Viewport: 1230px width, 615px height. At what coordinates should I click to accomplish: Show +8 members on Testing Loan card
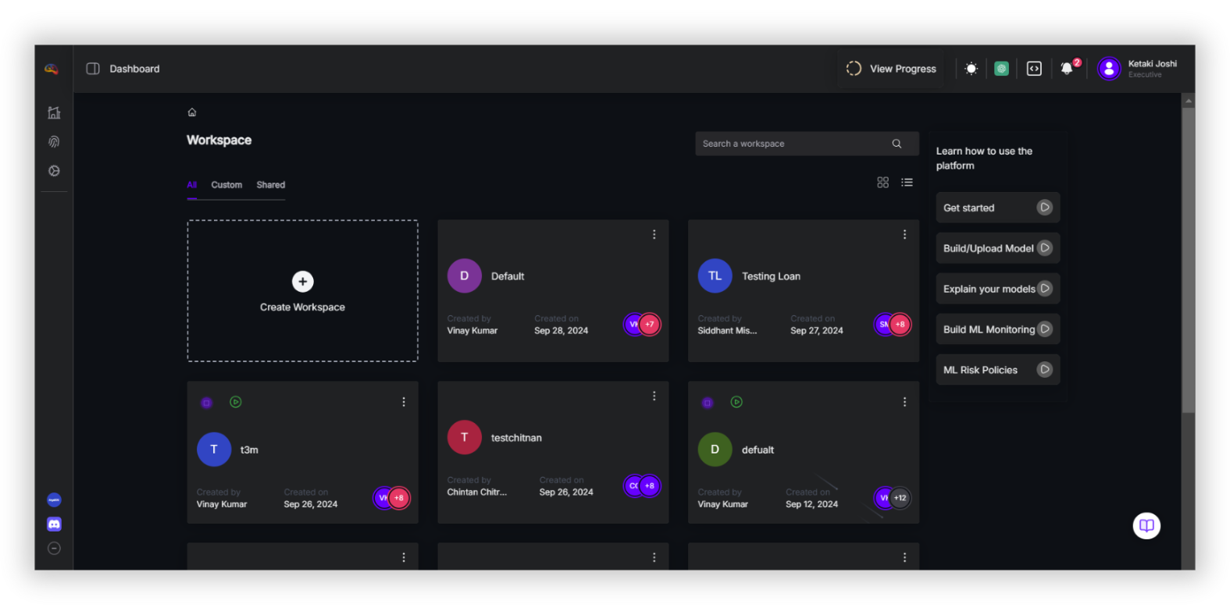tap(900, 324)
